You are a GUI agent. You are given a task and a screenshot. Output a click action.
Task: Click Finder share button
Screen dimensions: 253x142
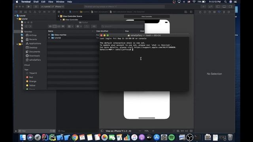tap(87, 26)
